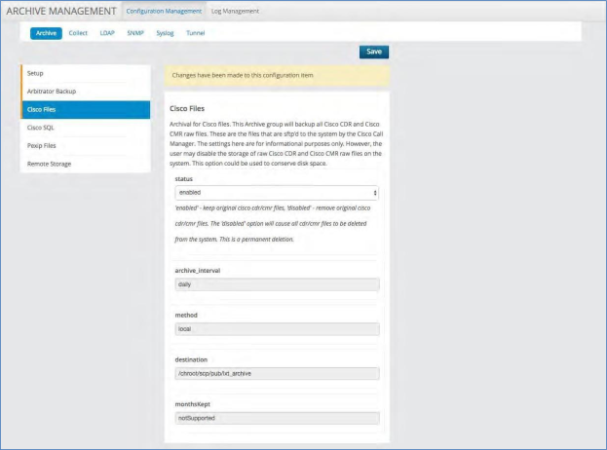Open the LDAP sub-tab
The height and width of the screenshot is (450, 607).
pyautogui.click(x=107, y=32)
